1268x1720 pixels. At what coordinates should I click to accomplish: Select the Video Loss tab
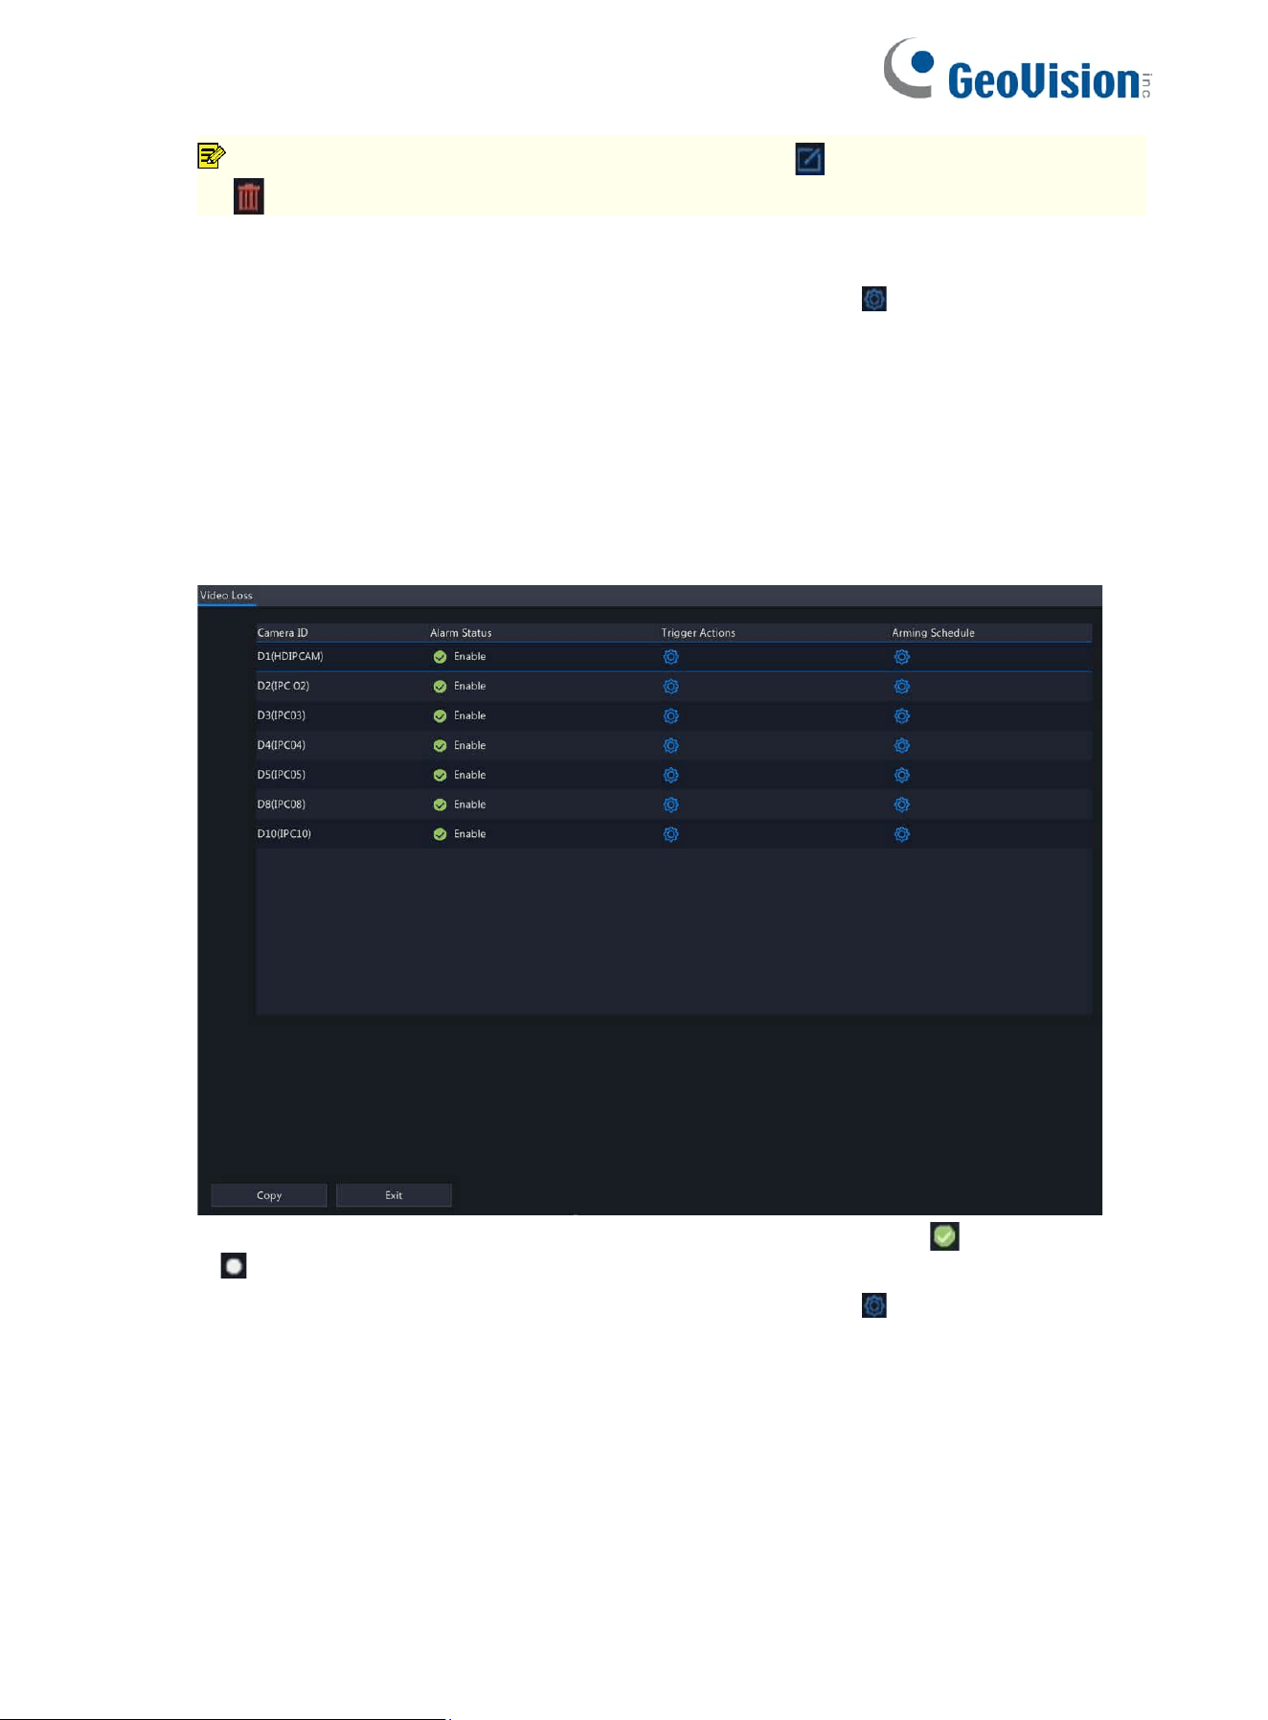click(x=226, y=596)
